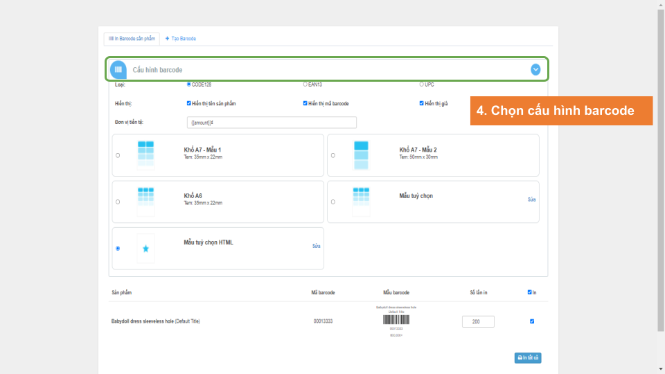The height and width of the screenshot is (374, 665).
Task: Toggle Hiển thị giá checkbox
Action: 422,103
